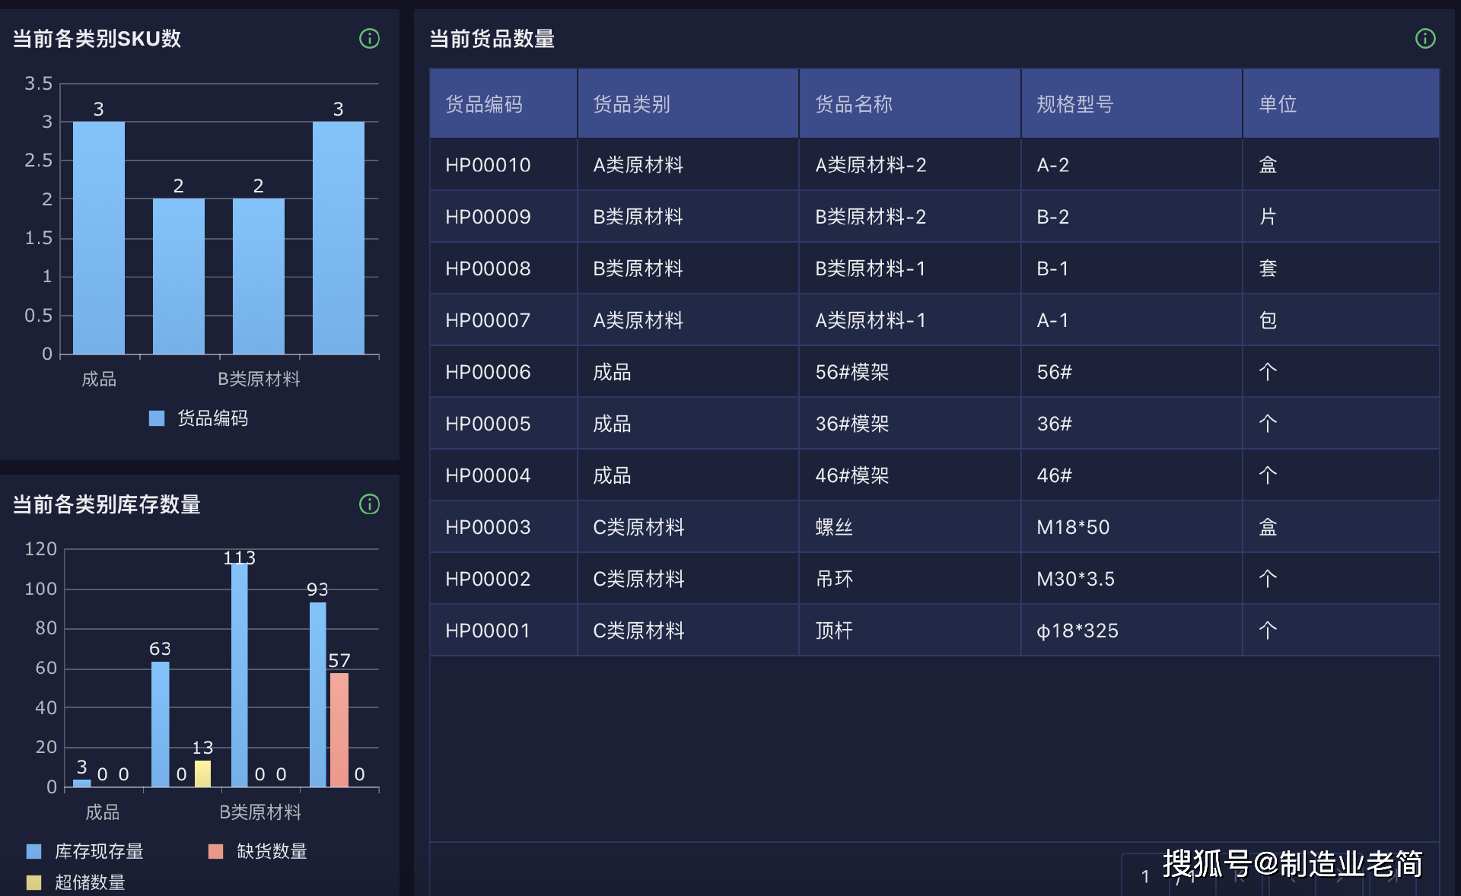The image size is (1461, 896).
Task: Click the 成品 bar in the SKU chart
Action: tap(98, 236)
